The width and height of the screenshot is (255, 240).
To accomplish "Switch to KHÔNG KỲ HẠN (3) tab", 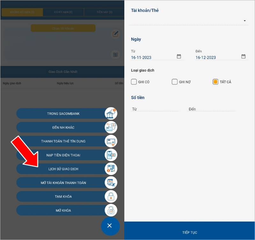I will [22, 12].
